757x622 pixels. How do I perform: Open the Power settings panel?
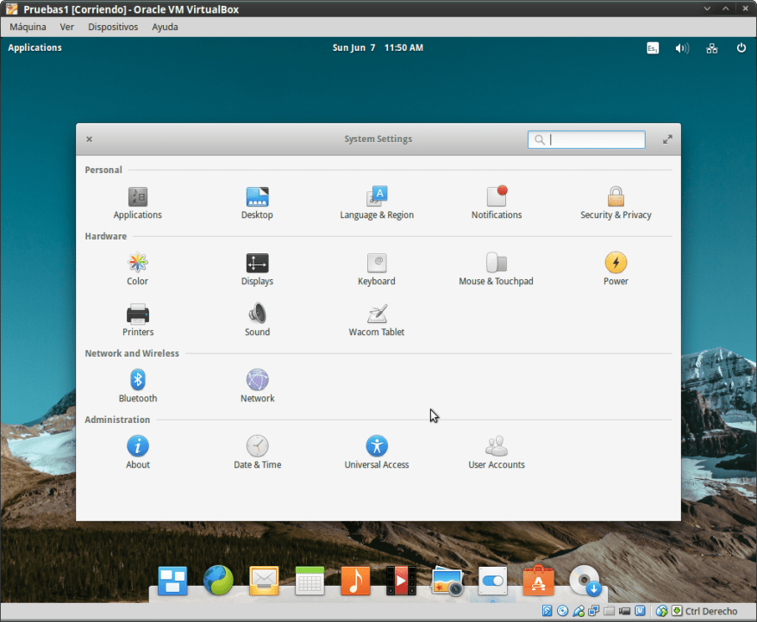[616, 268]
